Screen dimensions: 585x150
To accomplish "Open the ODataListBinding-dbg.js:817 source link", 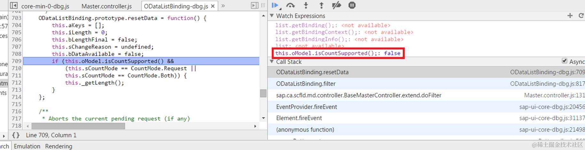I will pos(547,84).
